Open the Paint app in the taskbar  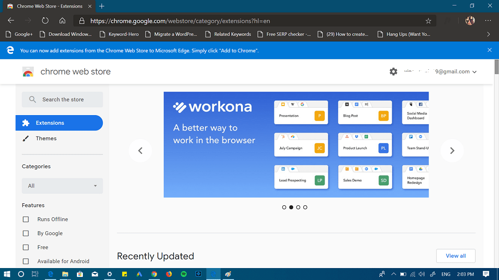(x=228, y=274)
